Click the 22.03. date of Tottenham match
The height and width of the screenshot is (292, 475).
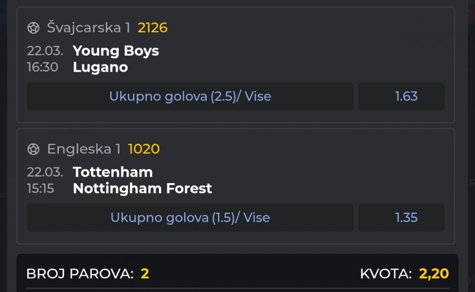pyautogui.click(x=45, y=172)
